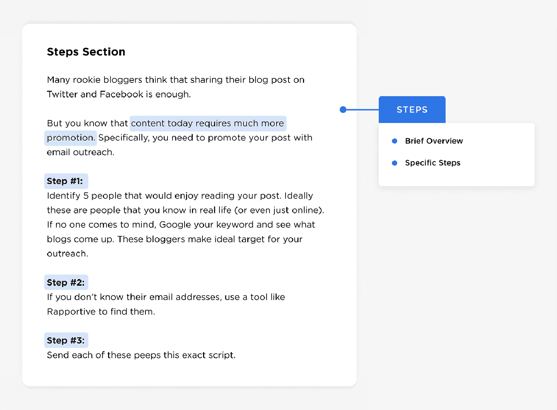This screenshot has width=557, height=410.
Task: Click the 'email outreach.' text line
Action: tap(81, 152)
